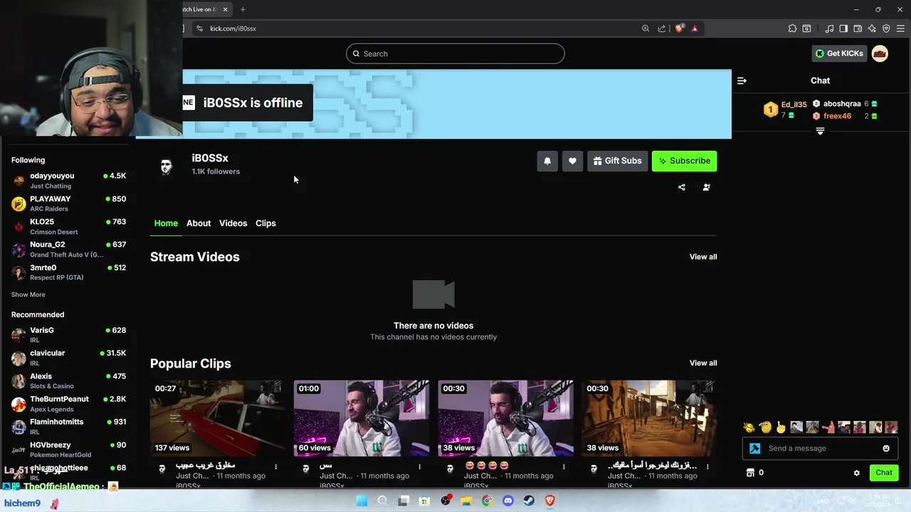Open the user profile avatar next to Get KICKs
This screenshot has height=512, width=911.
click(880, 53)
